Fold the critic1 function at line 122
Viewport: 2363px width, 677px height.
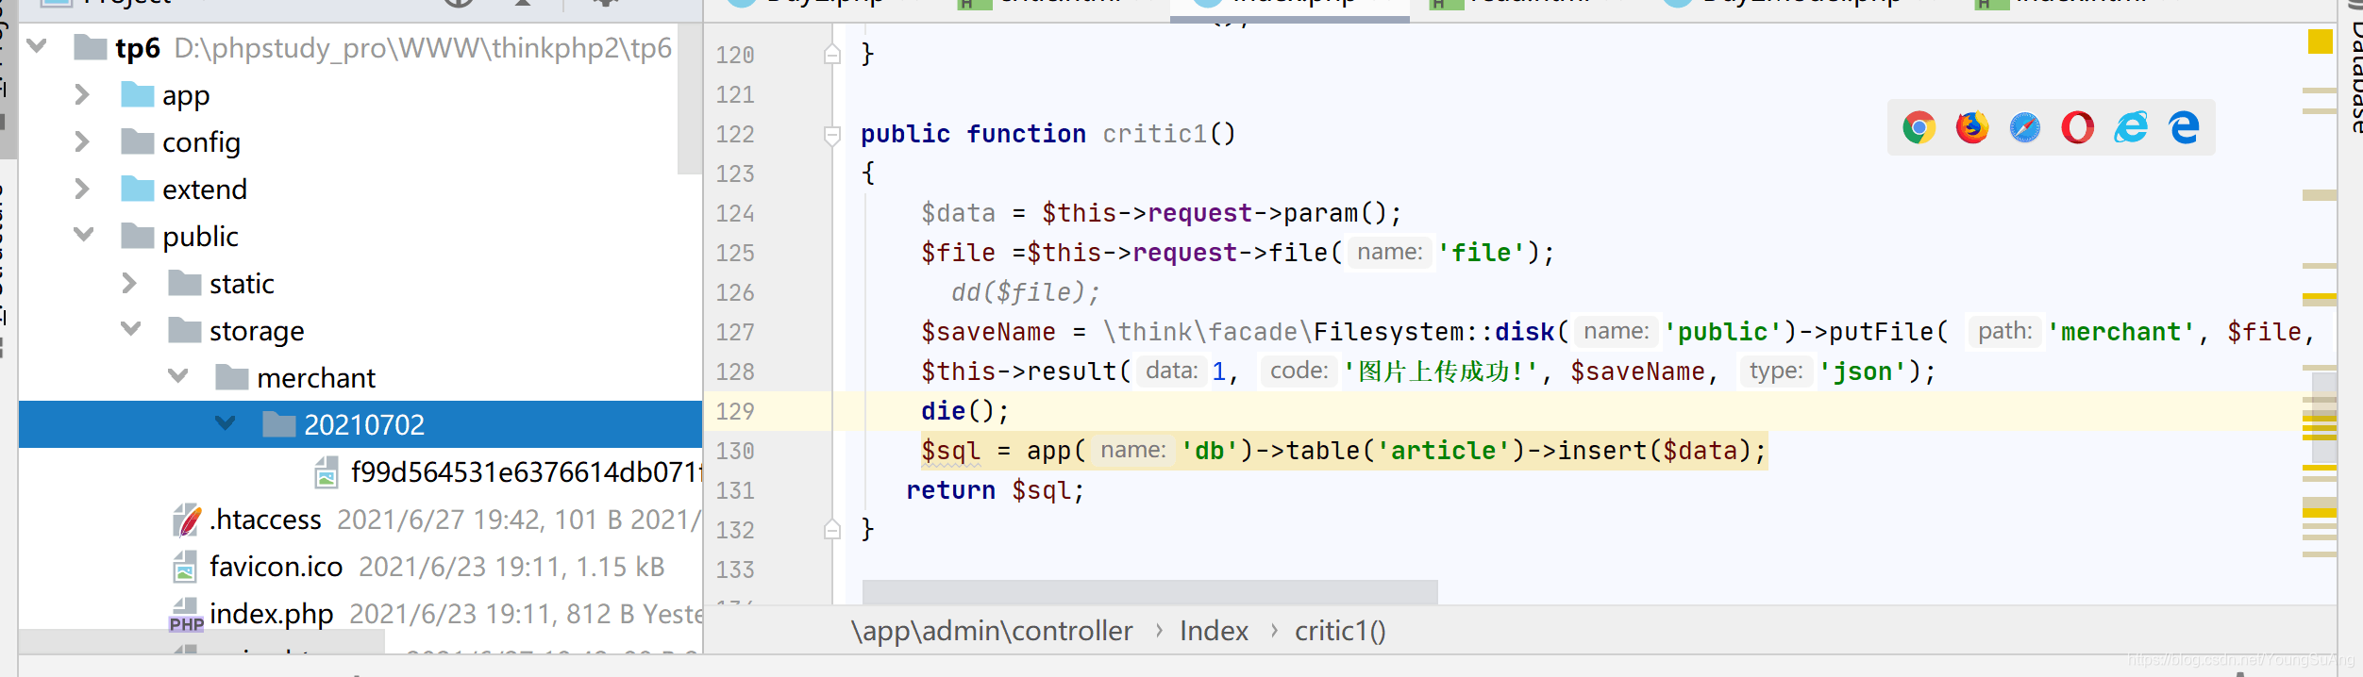[832, 135]
